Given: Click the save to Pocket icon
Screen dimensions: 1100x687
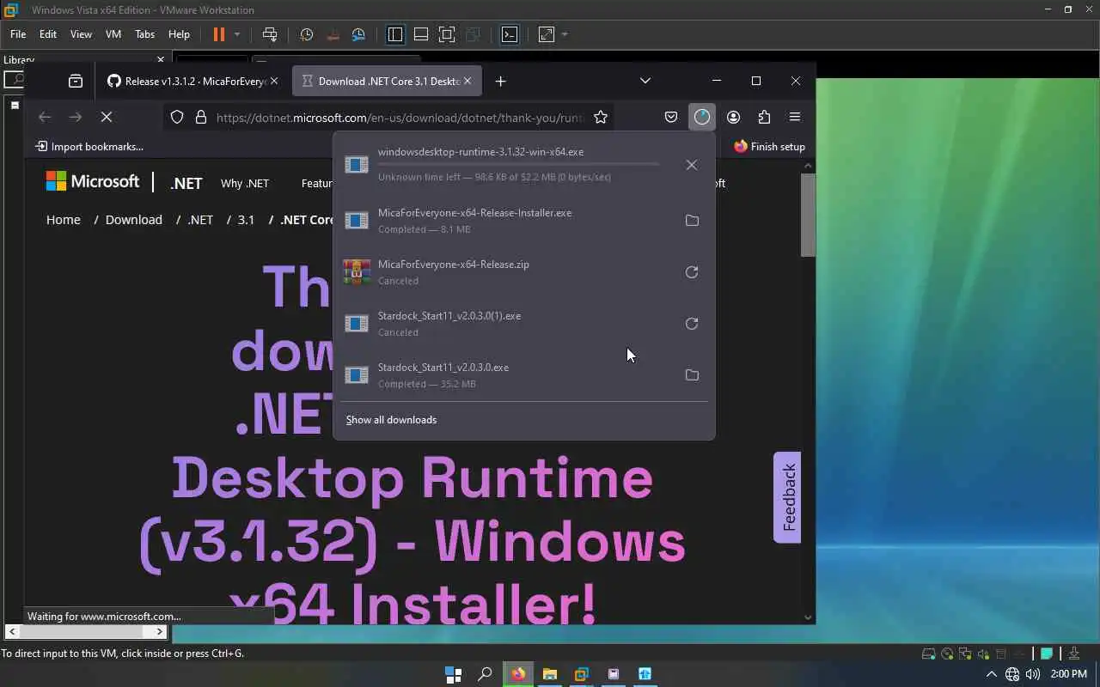Looking at the screenshot, I should tap(671, 117).
